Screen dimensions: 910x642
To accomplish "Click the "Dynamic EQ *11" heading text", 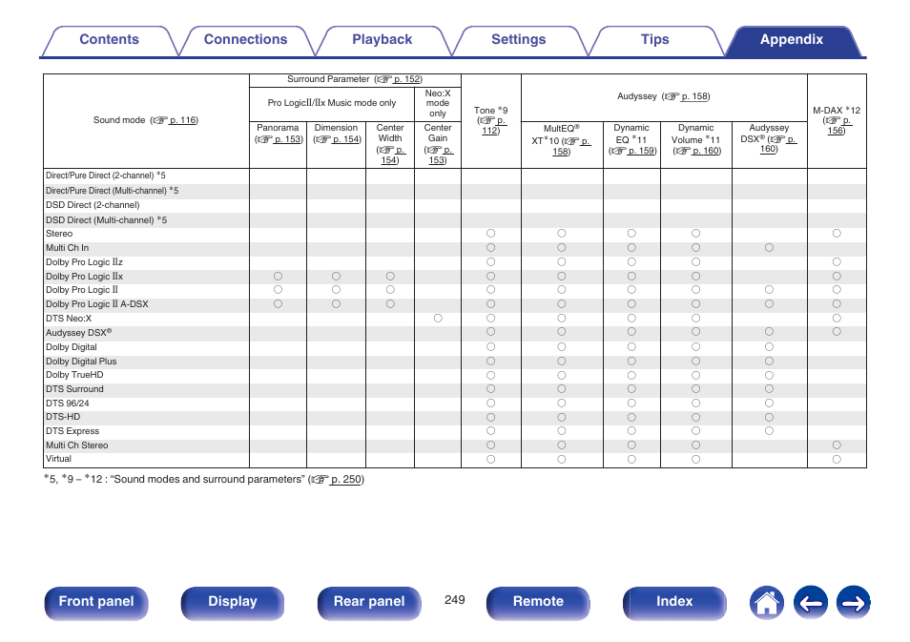I will [631, 135].
